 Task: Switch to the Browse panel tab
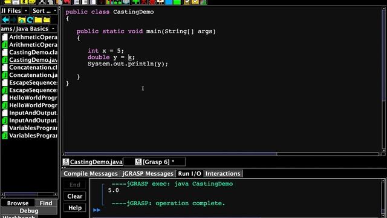tap(18, 203)
